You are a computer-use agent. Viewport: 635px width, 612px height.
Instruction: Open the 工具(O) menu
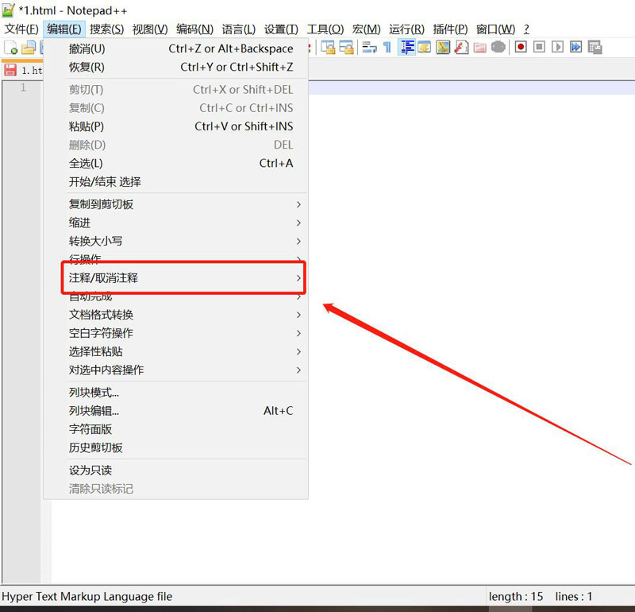(325, 29)
